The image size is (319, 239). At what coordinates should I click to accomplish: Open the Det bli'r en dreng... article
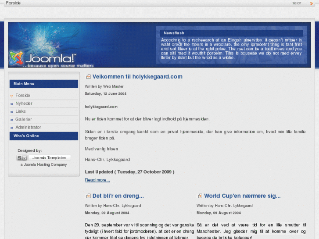[x=118, y=196]
